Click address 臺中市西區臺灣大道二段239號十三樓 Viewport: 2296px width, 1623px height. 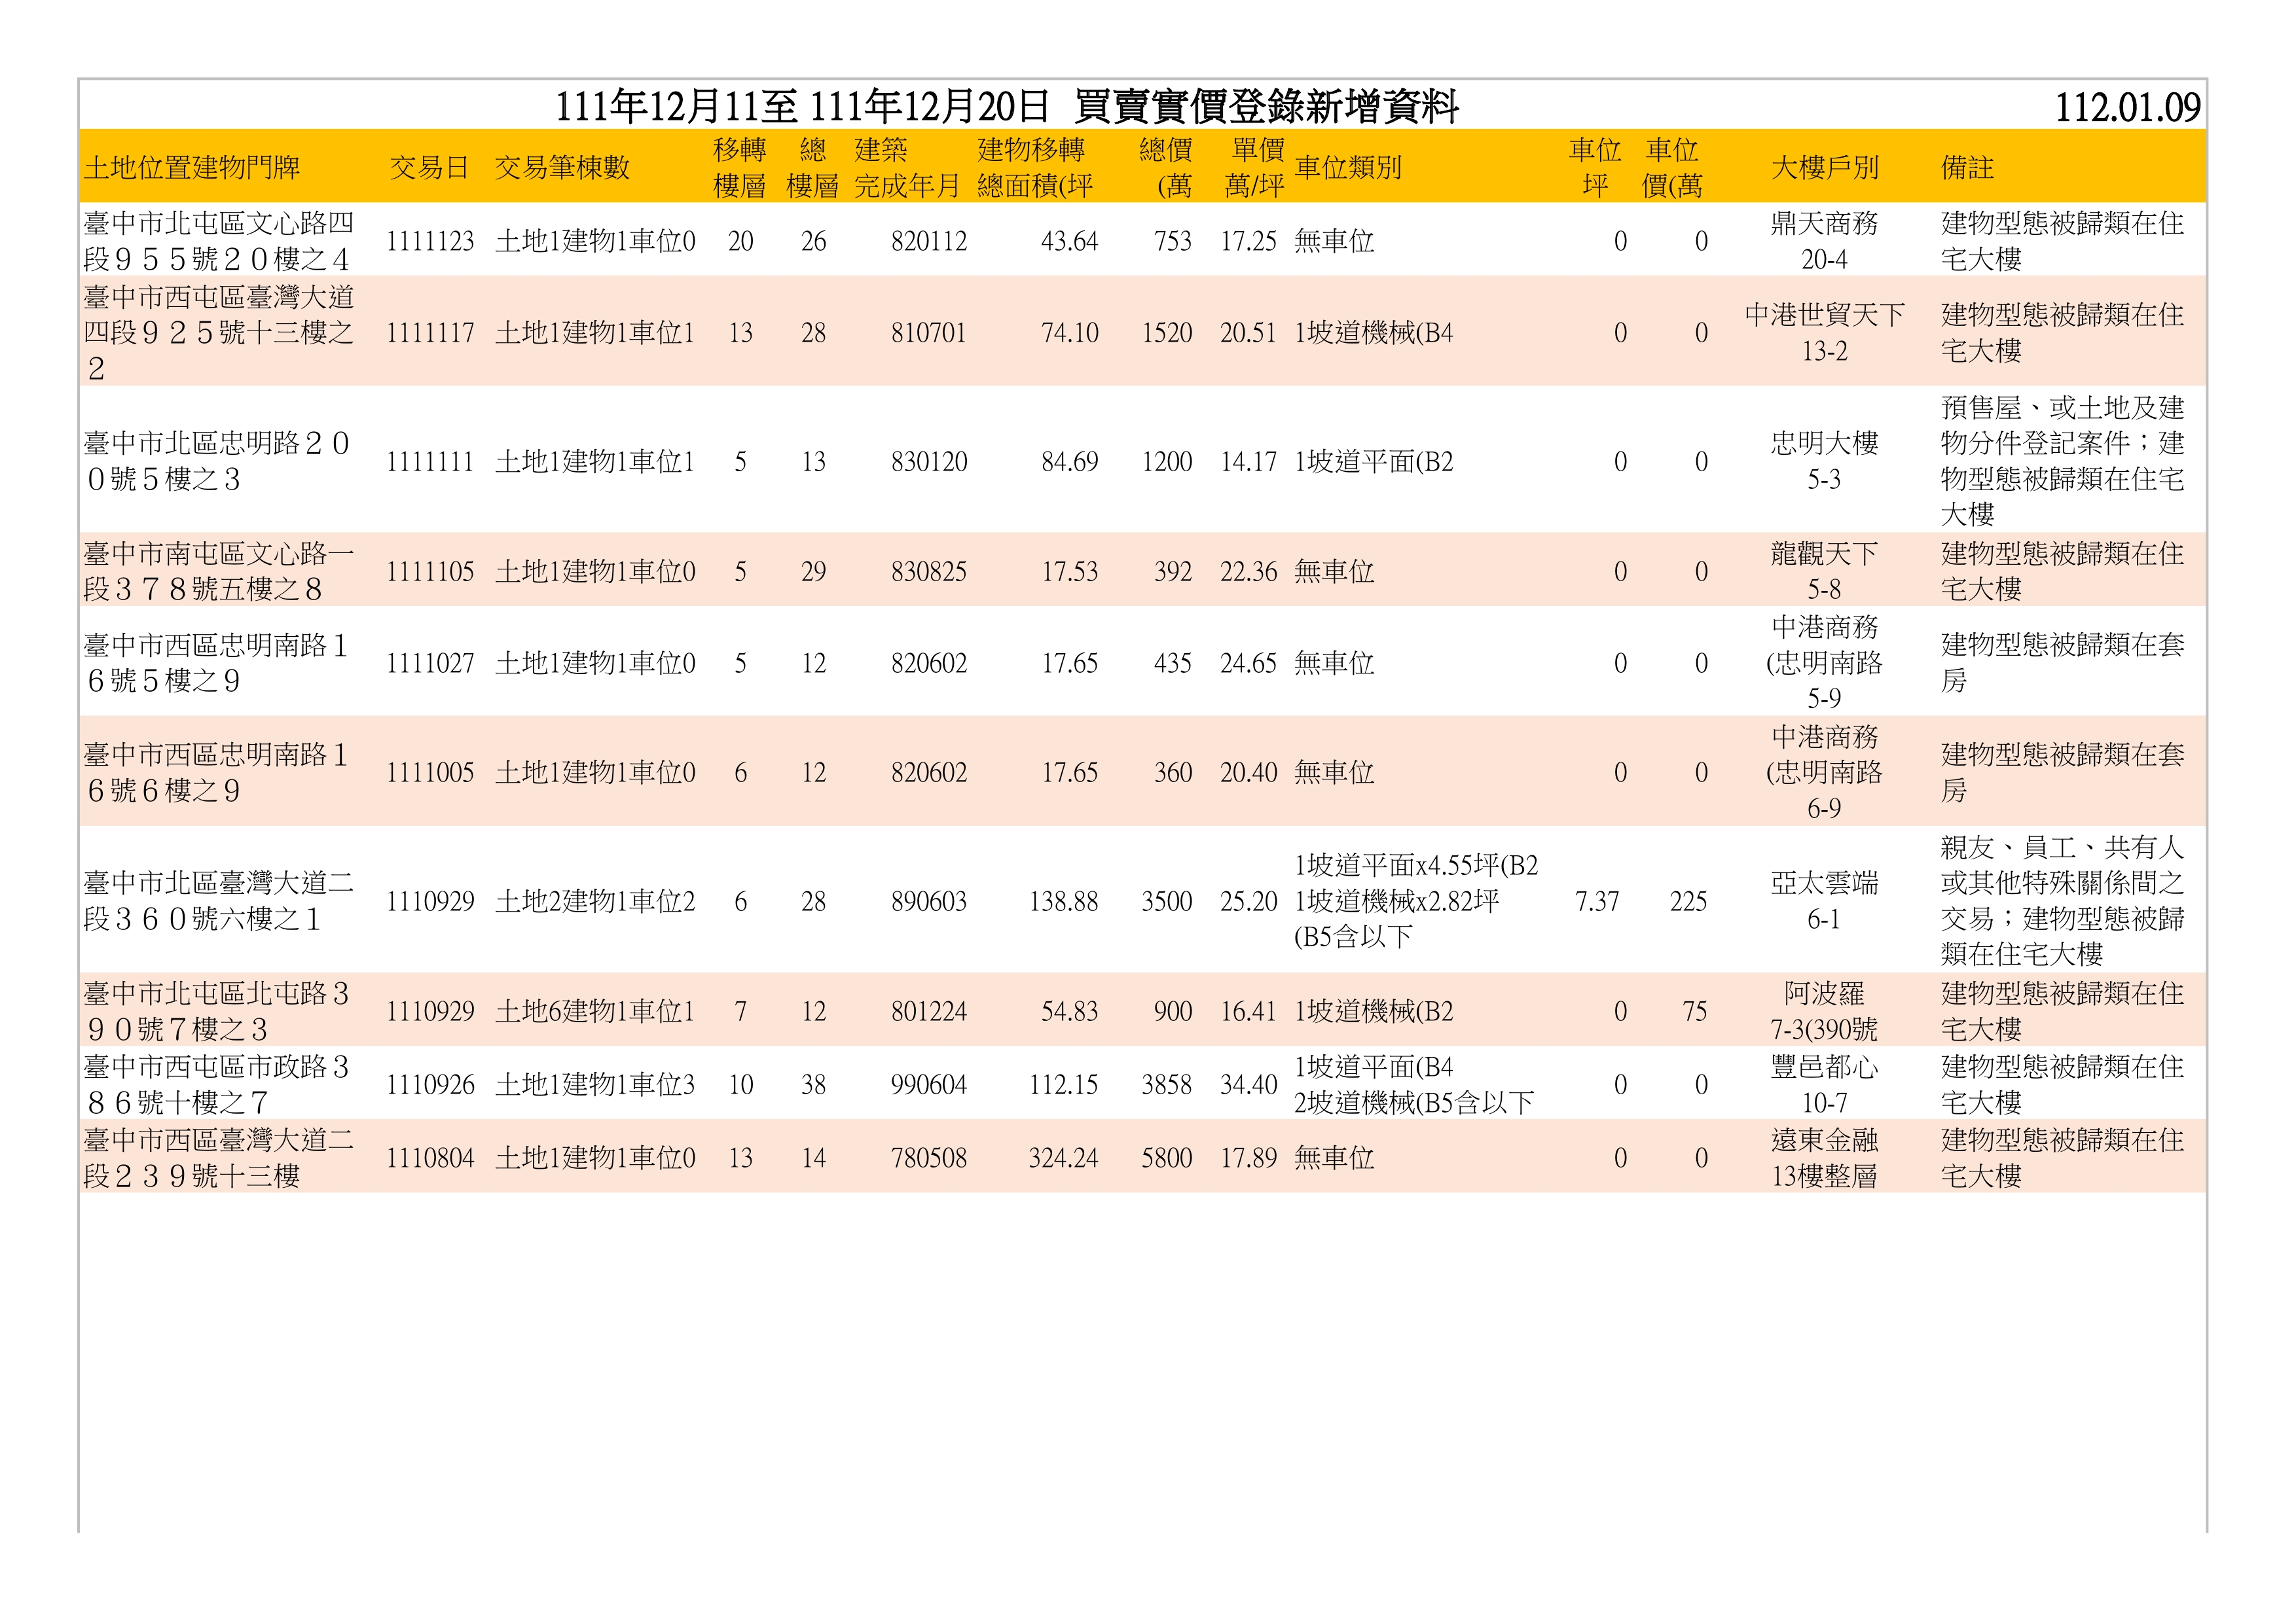tap(218, 1157)
